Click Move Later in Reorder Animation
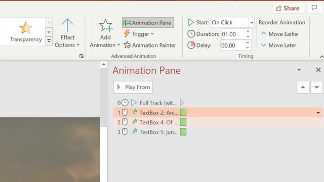The width and height of the screenshot is (324, 182). 278,45
